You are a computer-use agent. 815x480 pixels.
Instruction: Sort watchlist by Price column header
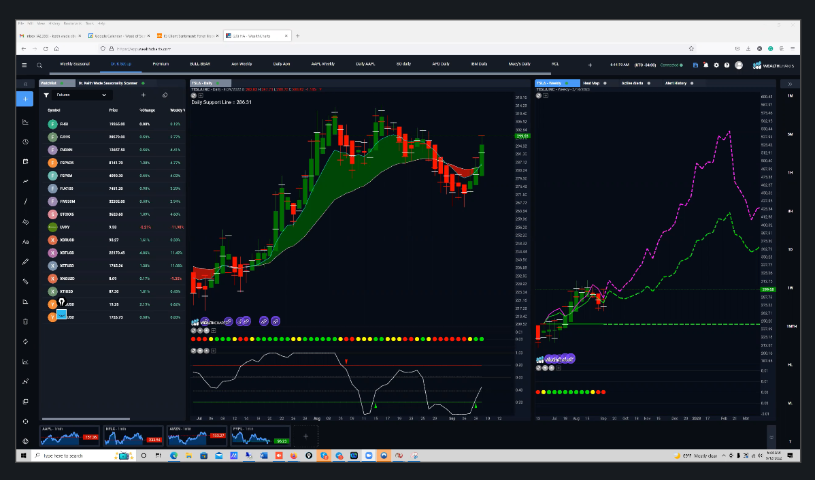[x=114, y=110]
